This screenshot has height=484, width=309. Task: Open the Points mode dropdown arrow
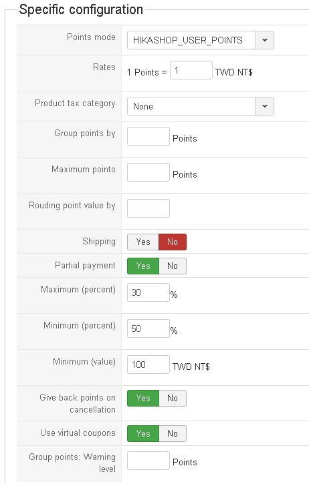pyautogui.click(x=264, y=40)
